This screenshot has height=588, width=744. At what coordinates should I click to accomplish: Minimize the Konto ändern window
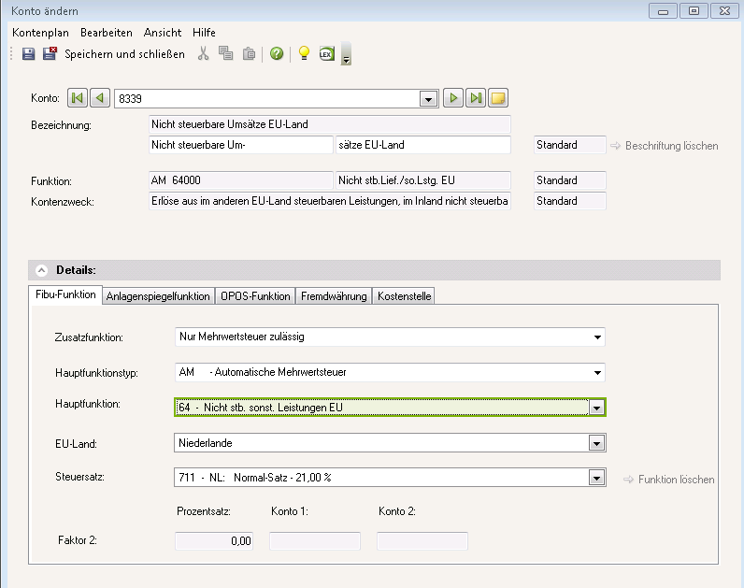pyautogui.click(x=664, y=11)
